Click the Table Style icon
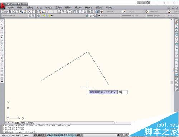This screenshot has height=137, width=179. (147, 11)
